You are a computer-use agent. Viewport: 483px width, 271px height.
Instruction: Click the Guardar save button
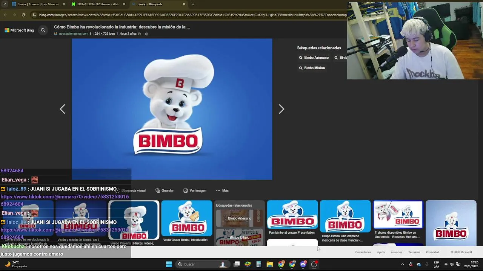click(165, 190)
